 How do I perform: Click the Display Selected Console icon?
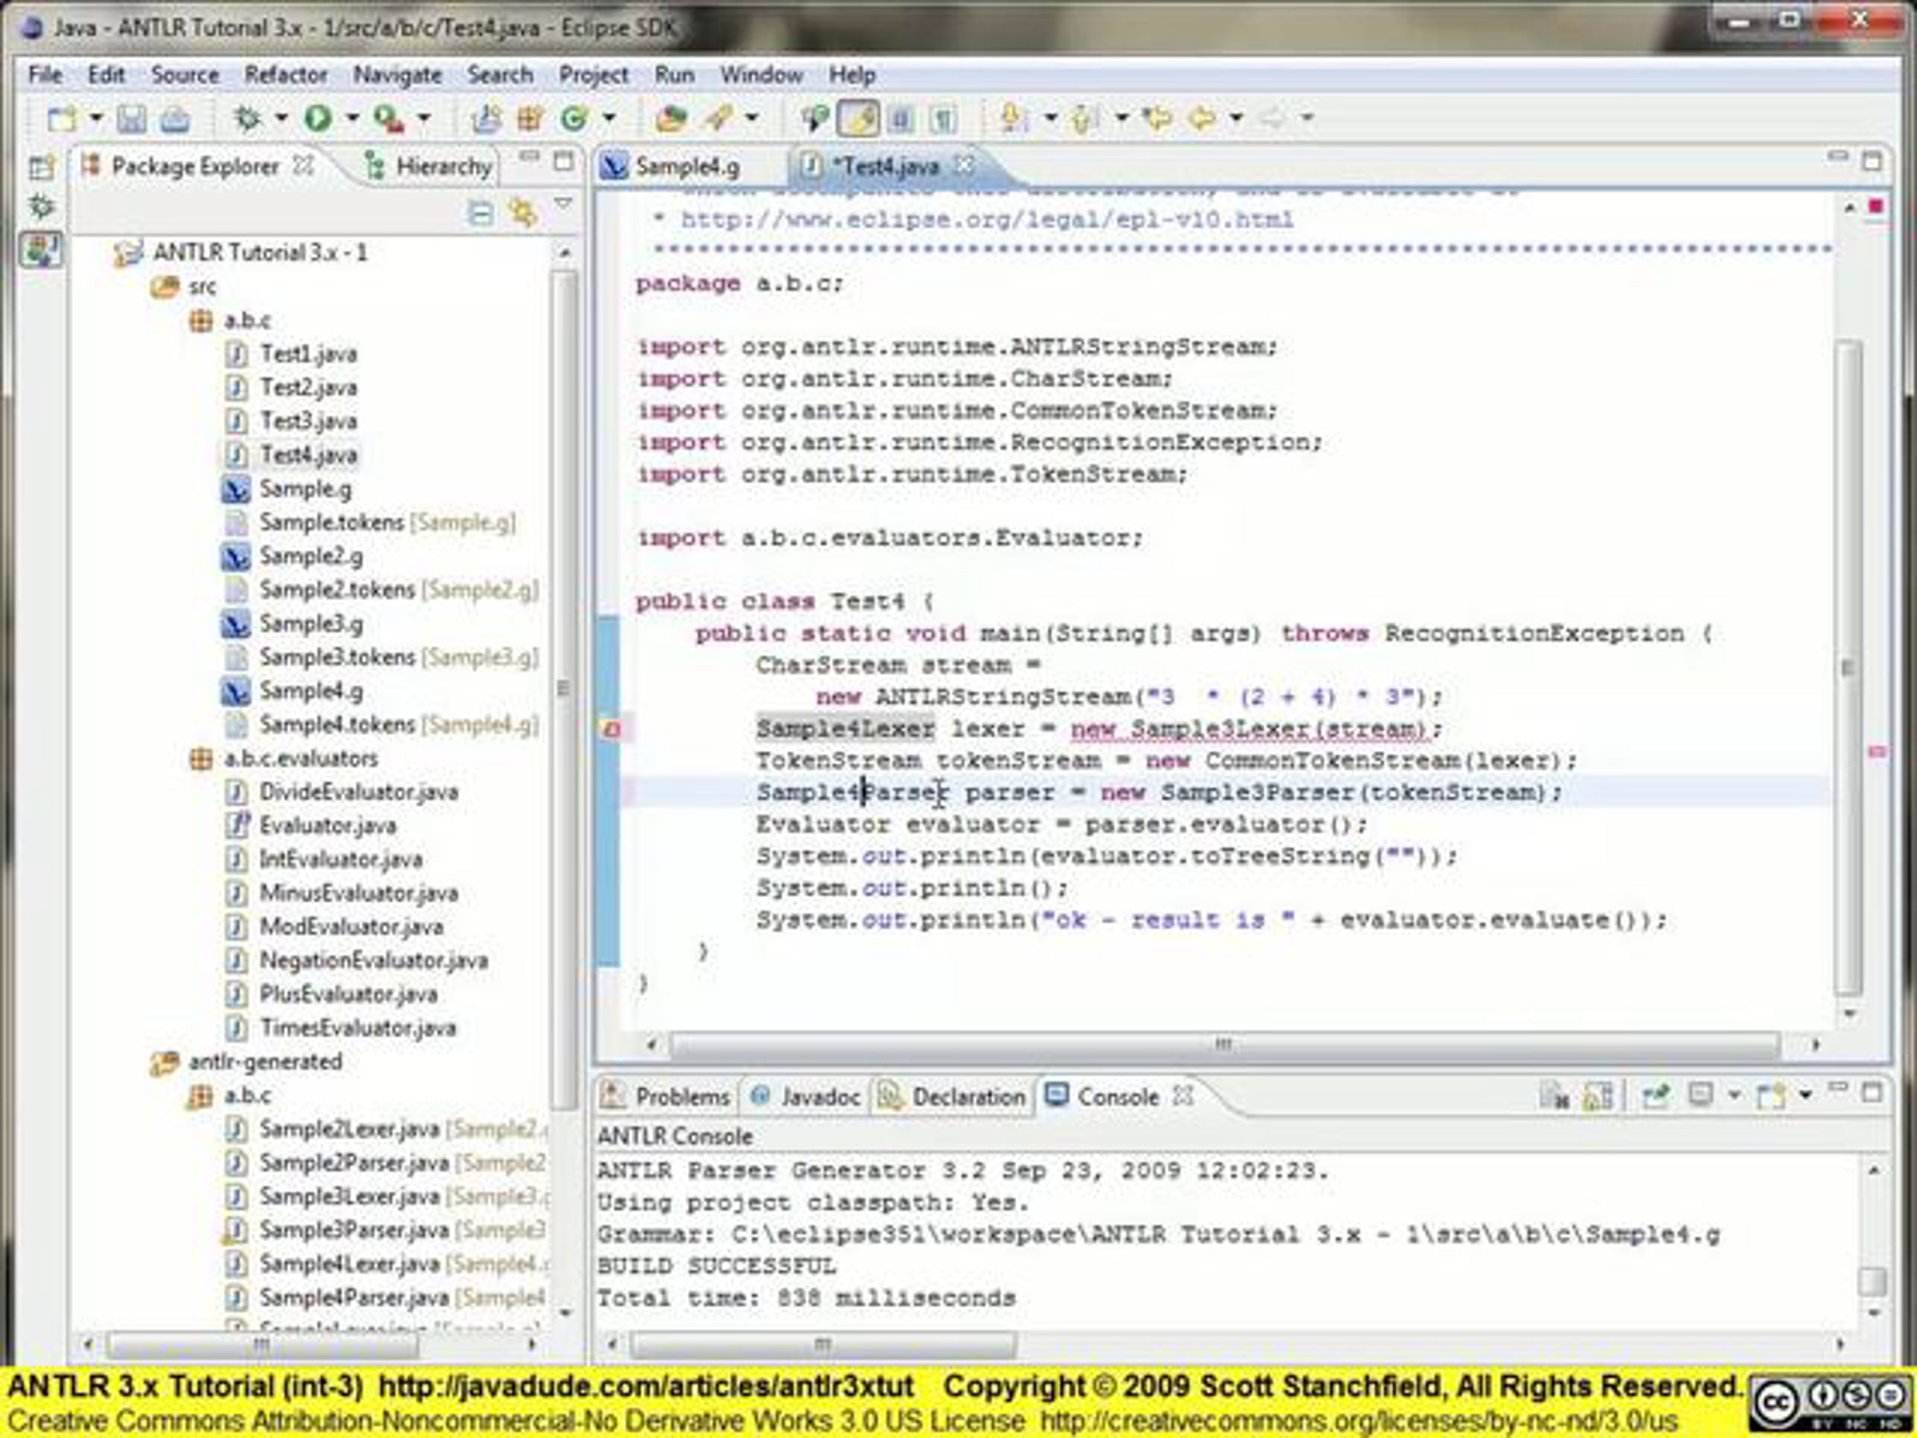tap(1701, 1095)
